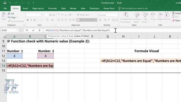181x102 pixels.
Task: Switch to the Page Layout tab
Action: (38, 8)
